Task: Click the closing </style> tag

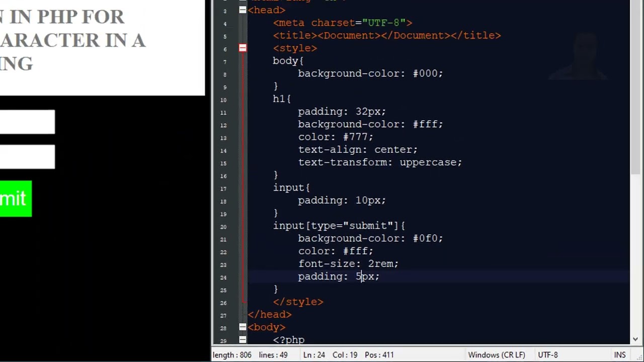Action: pos(298,302)
